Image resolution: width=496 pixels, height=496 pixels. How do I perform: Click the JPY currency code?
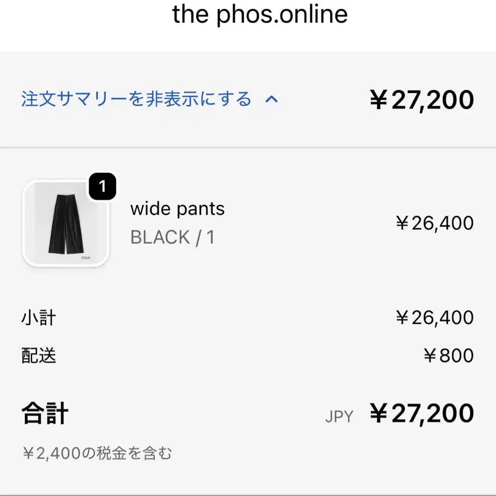point(339,417)
